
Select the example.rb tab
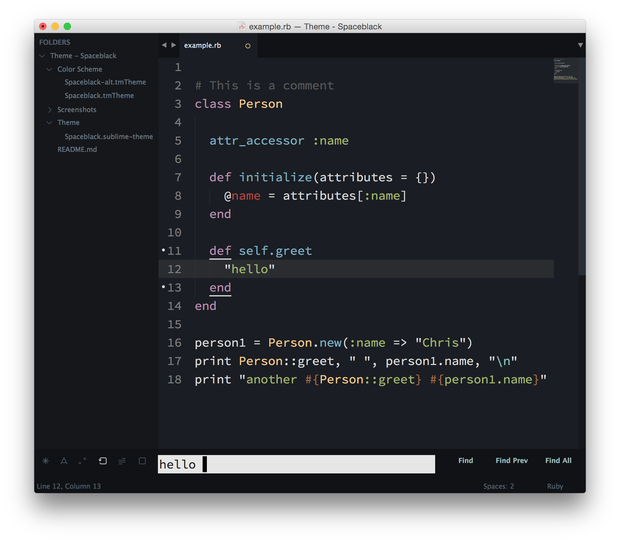[203, 46]
